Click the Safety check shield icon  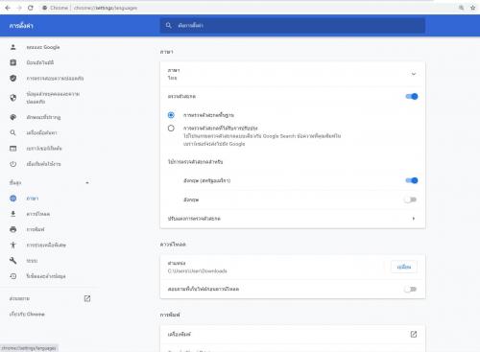click(x=13, y=78)
